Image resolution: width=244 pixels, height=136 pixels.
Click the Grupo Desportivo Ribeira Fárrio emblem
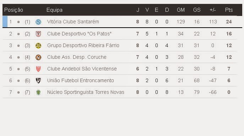point(38,45)
